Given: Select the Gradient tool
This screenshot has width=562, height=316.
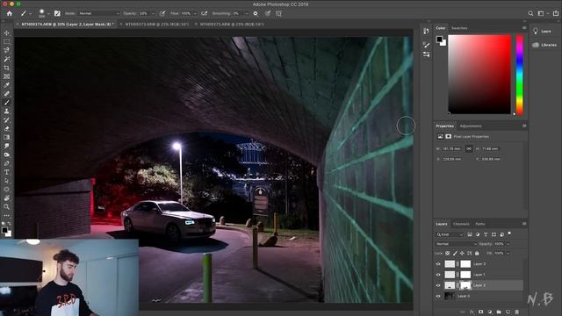Looking at the screenshot, I should click(x=6, y=137).
